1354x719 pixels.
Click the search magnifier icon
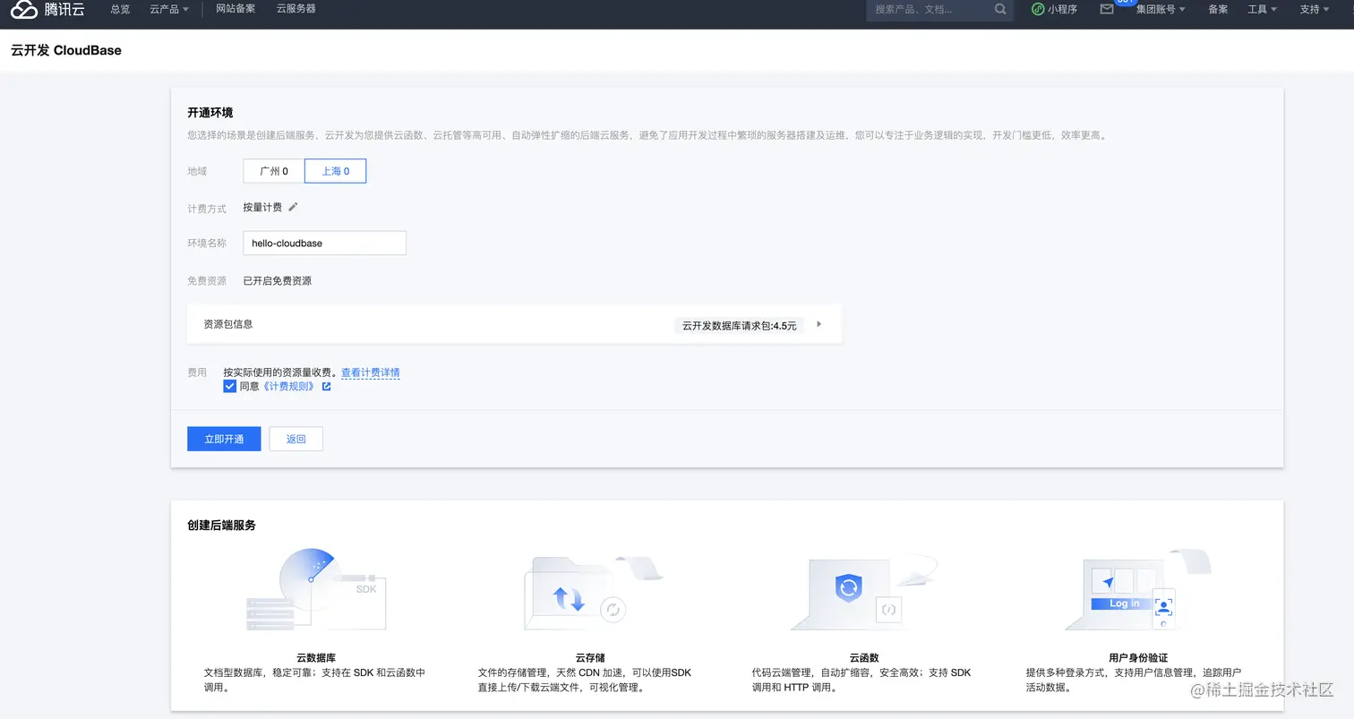coord(1000,10)
